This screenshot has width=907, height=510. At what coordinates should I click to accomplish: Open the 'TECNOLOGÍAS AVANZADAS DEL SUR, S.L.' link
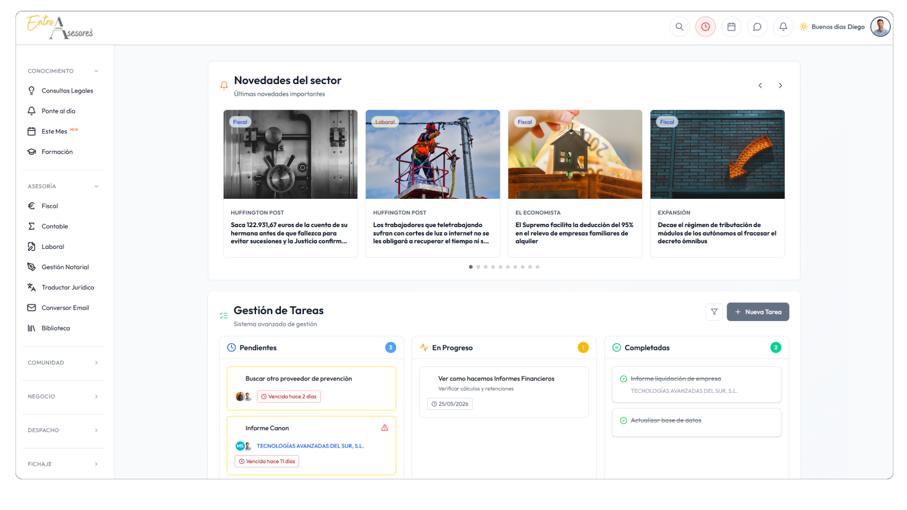point(310,446)
